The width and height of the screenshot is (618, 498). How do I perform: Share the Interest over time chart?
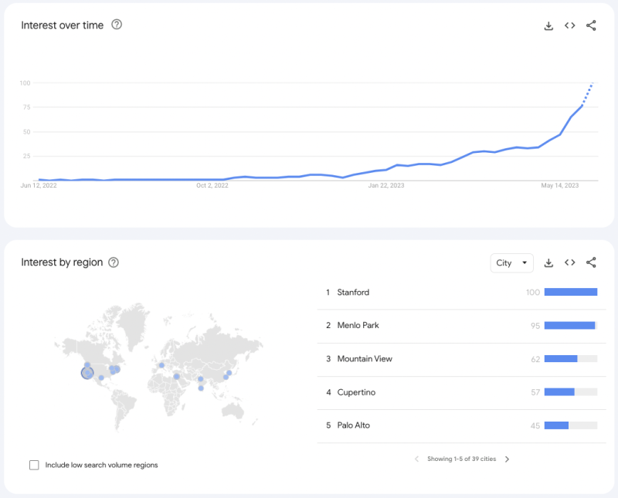click(591, 25)
